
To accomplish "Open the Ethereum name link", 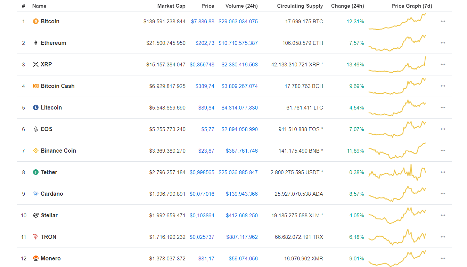I will pyautogui.click(x=53, y=43).
